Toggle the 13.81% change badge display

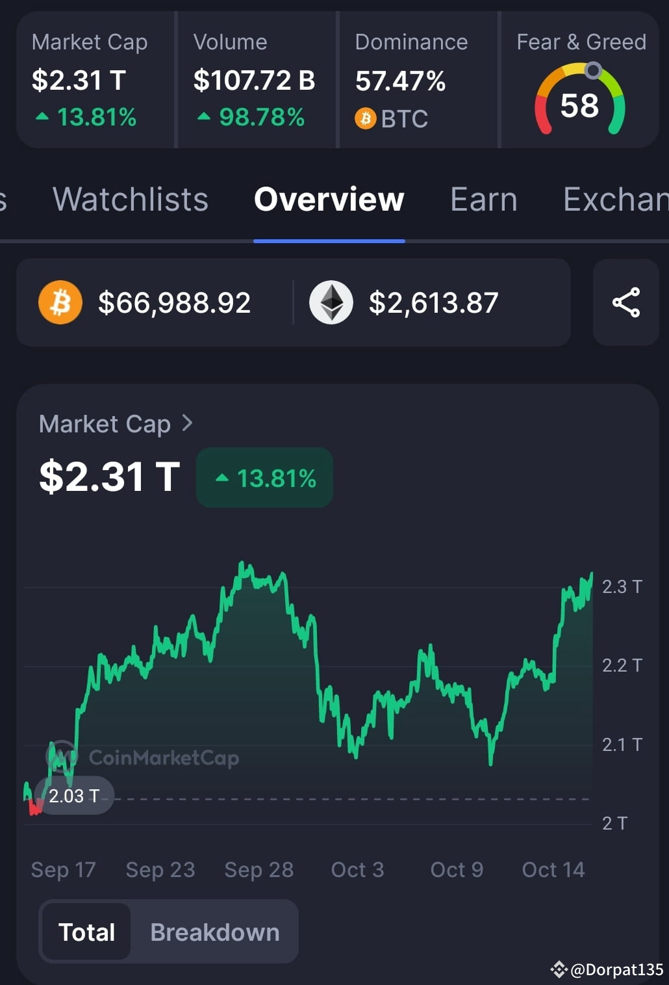264,478
